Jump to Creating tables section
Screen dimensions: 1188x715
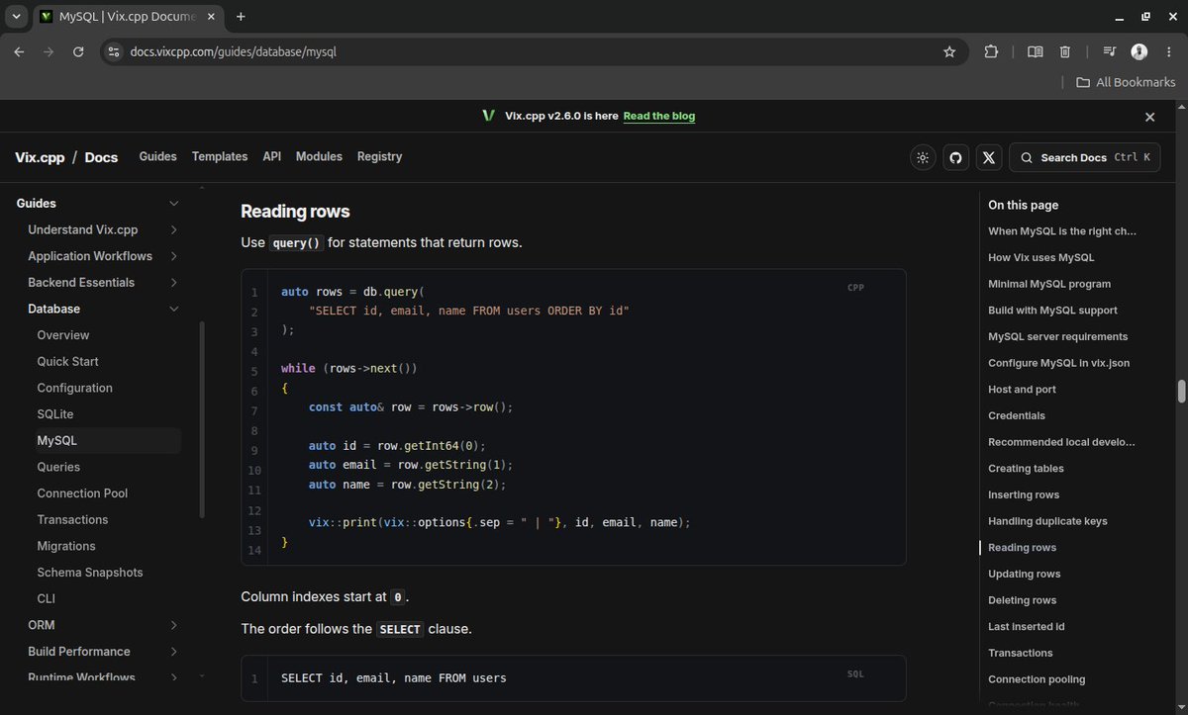pos(1026,469)
